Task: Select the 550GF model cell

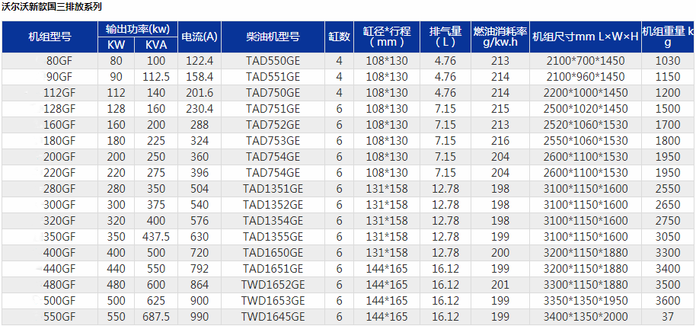Action: (59, 318)
